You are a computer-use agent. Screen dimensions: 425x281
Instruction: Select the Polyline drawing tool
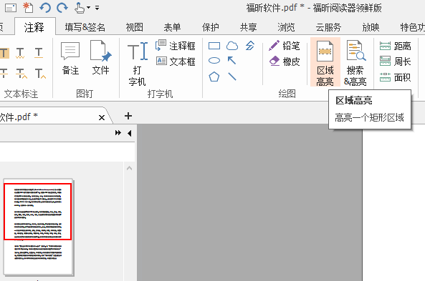click(x=250, y=46)
